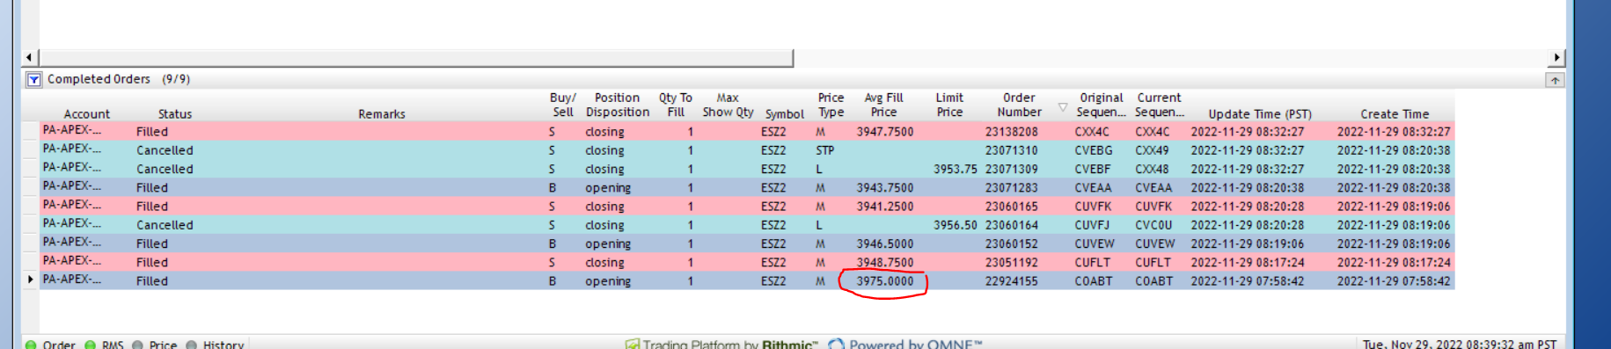Select the Completed Orders (9/9) panel title
This screenshot has width=1611, height=349.
119,79
